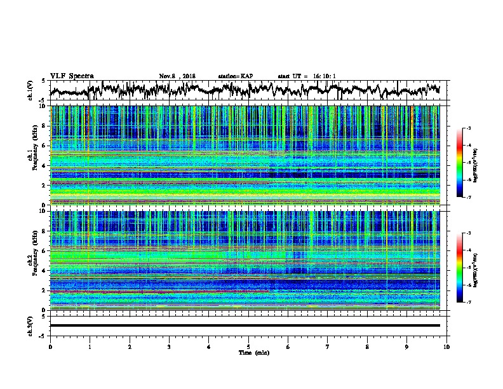The width and height of the screenshot is (503, 389).
Task: Click the "4" tick on the time axis
Action: tap(209, 347)
